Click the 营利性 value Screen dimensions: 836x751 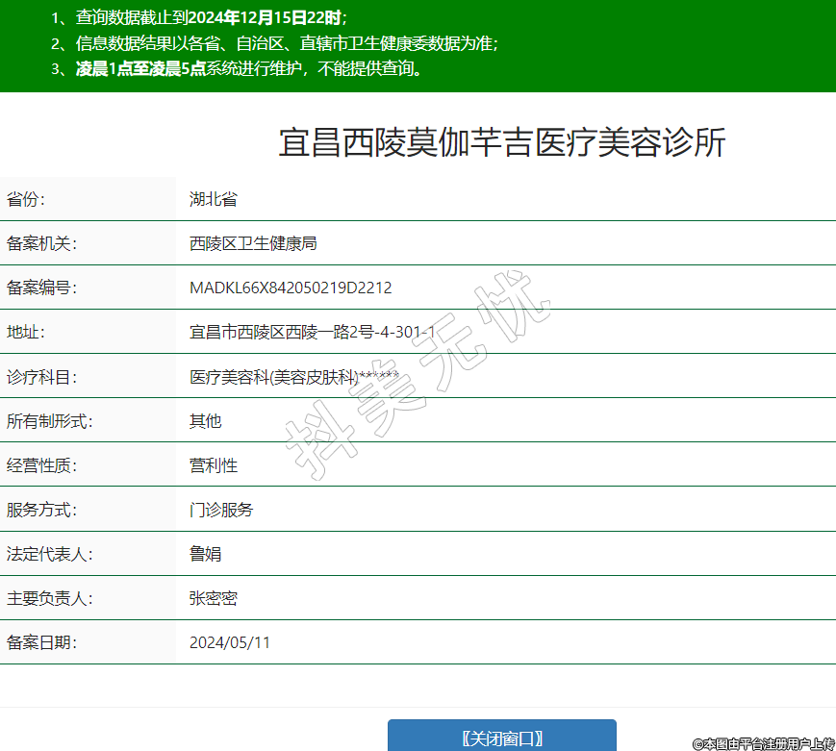(213, 465)
